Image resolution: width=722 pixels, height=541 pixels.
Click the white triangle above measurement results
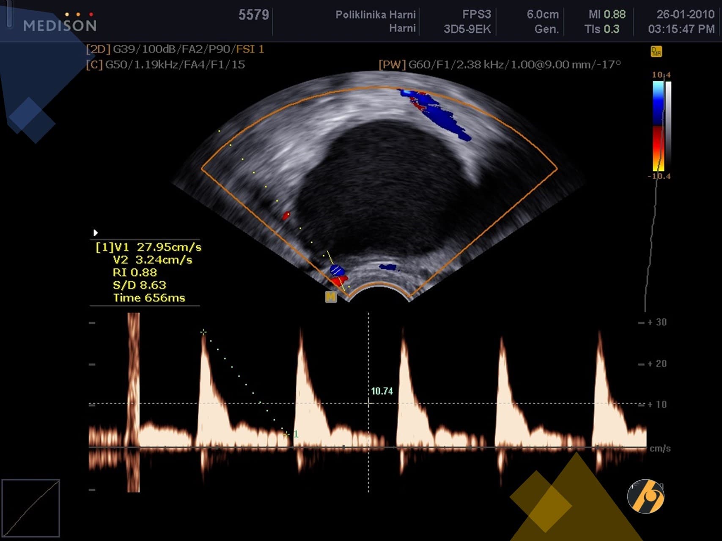[96, 232]
